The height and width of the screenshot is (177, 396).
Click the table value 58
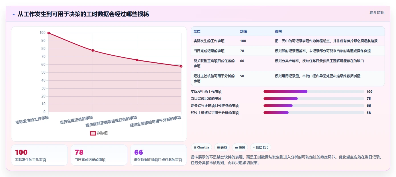click(x=242, y=76)
